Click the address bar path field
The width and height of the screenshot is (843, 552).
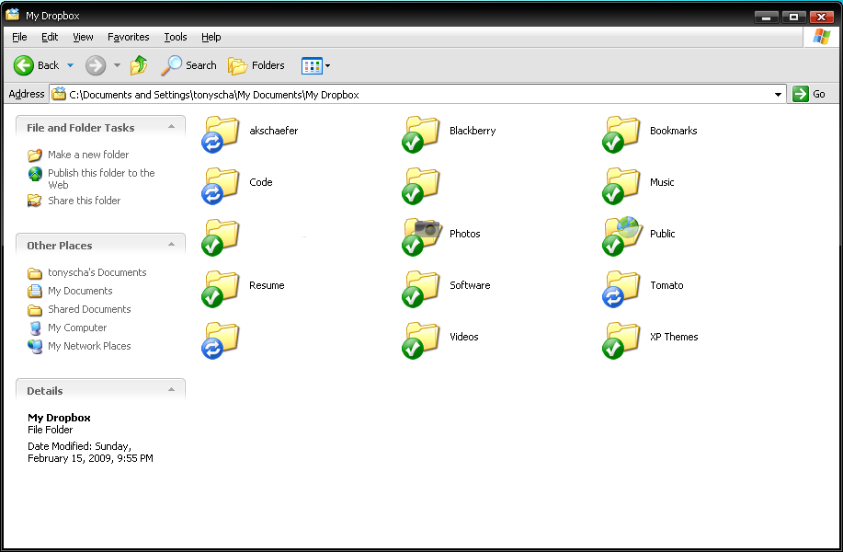[x=414, y=94]
